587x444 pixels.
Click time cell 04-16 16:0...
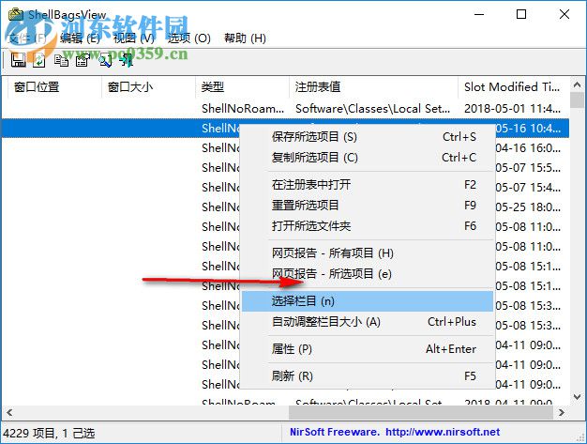[528, 148]
